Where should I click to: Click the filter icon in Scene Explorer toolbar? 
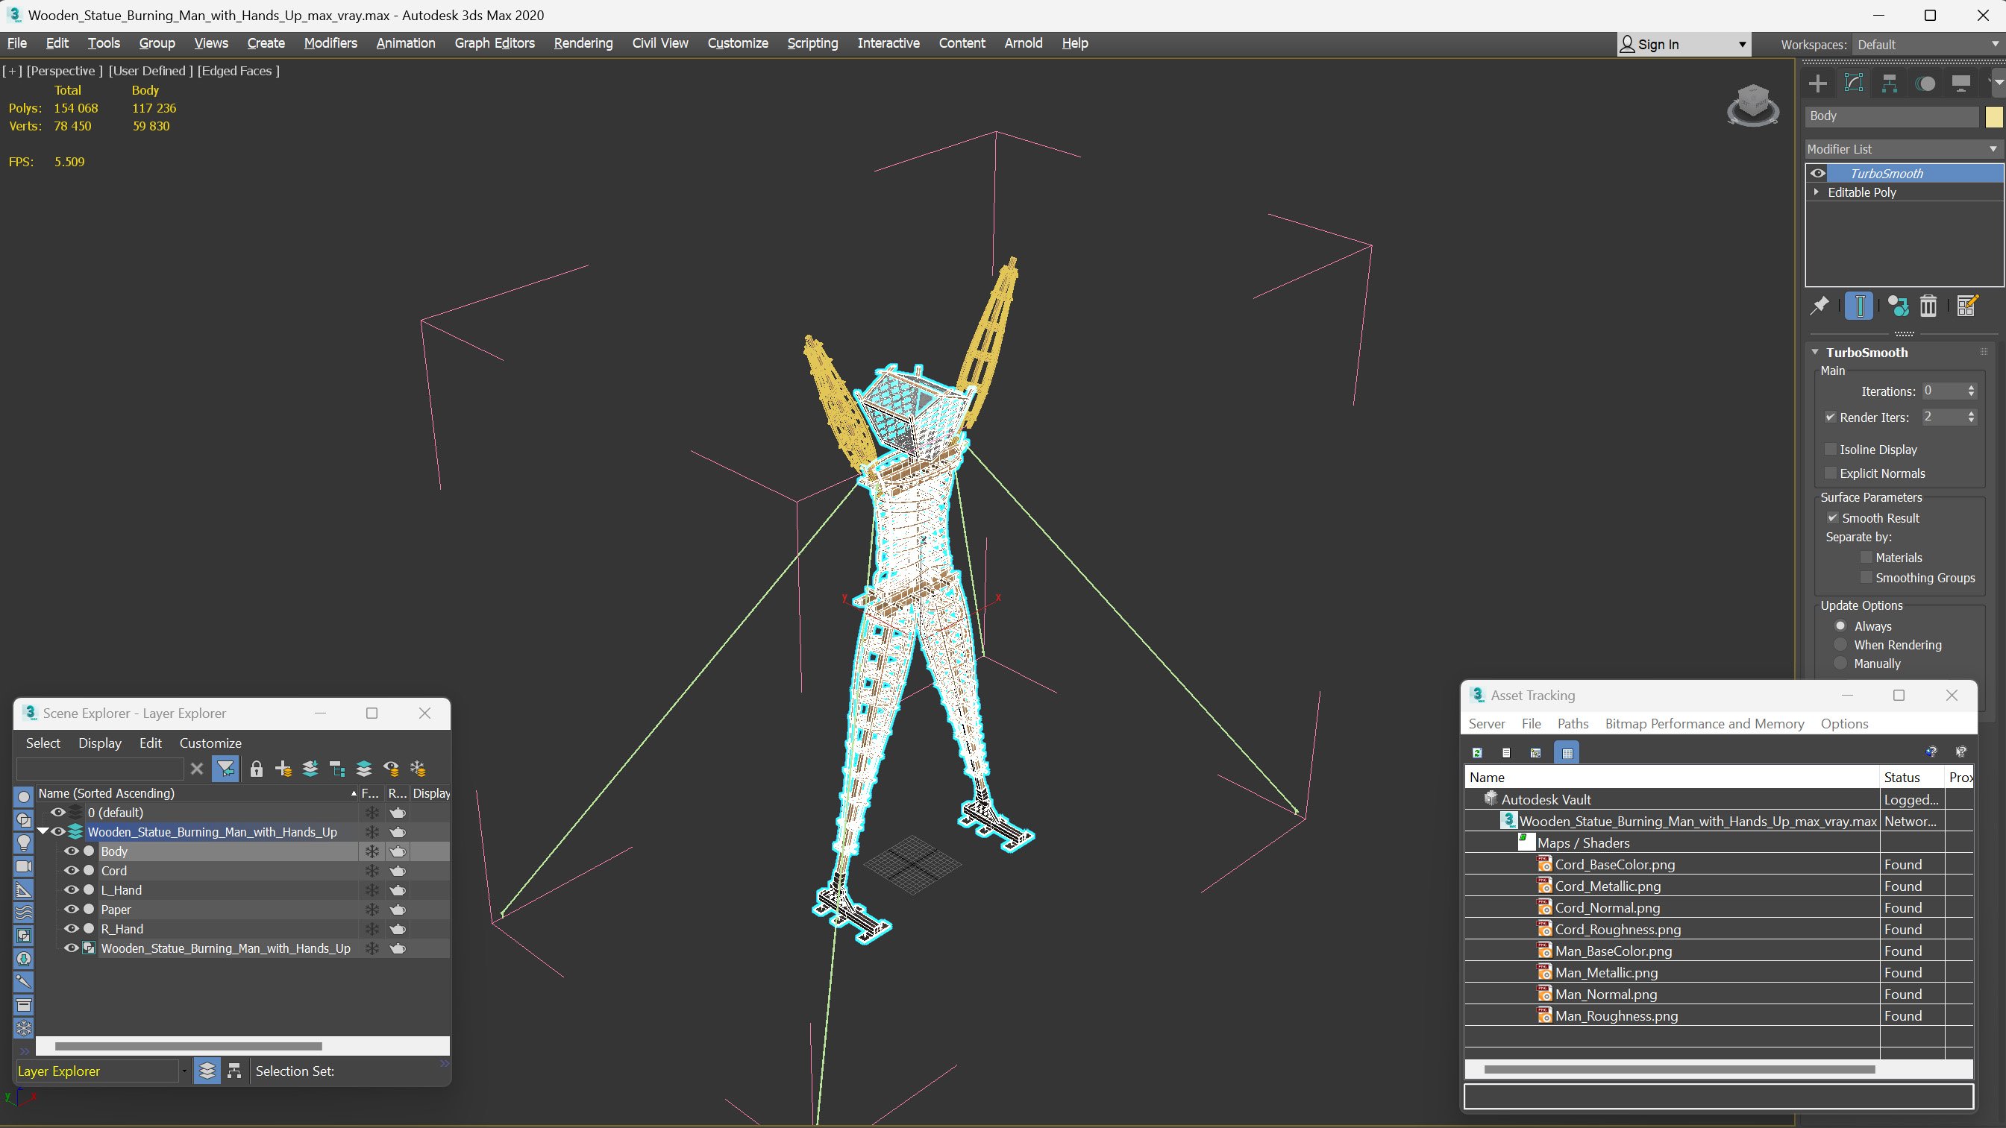(x=226, y=769)
